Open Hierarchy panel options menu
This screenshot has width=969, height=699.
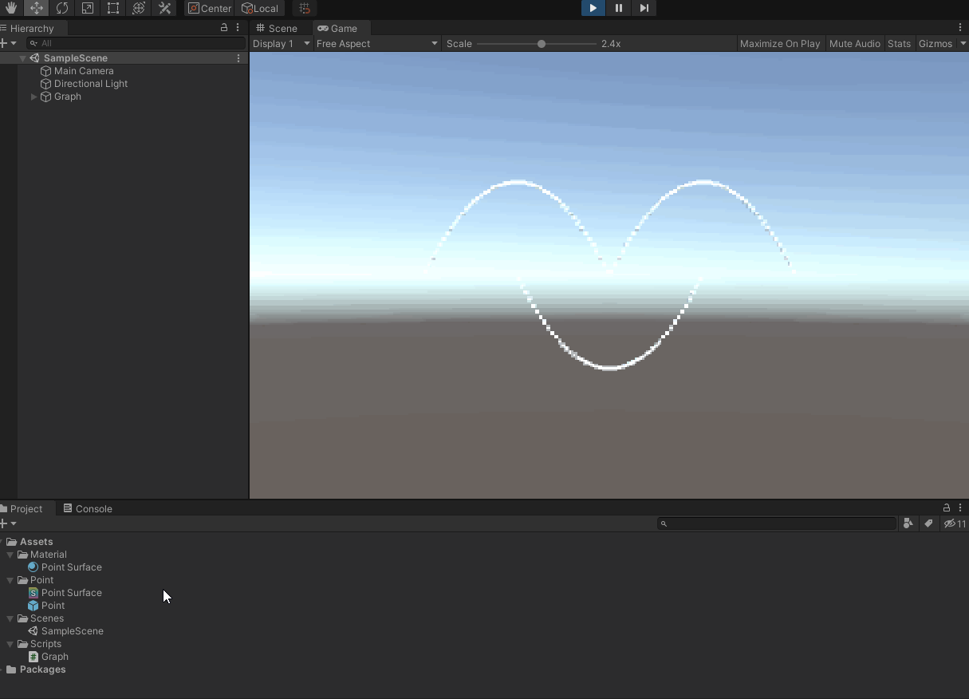[238, 27]
